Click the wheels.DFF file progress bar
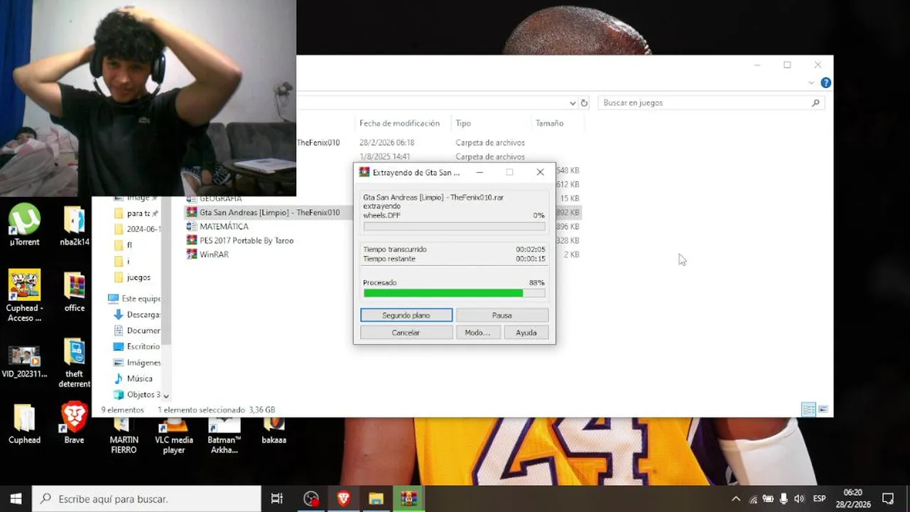 coord(455,227)
